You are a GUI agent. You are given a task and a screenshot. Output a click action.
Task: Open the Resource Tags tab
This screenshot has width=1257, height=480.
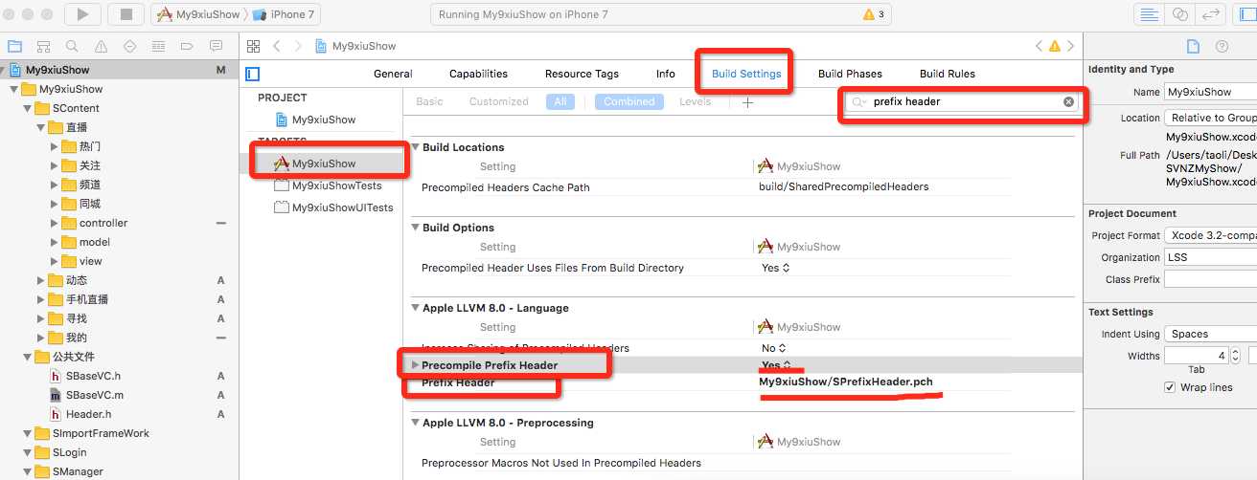582,74
